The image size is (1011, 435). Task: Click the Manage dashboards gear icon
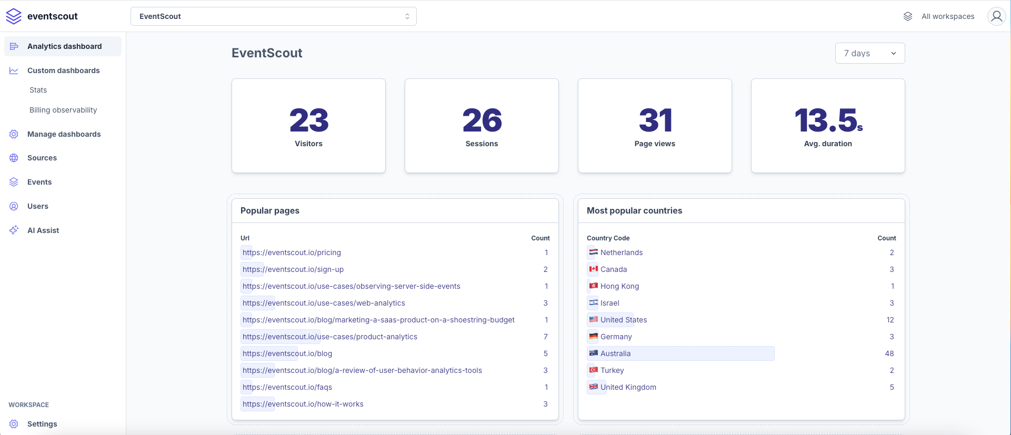[x=14, y=134]
